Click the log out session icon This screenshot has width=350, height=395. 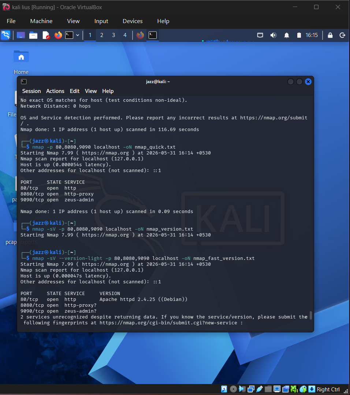coord(342,35)
